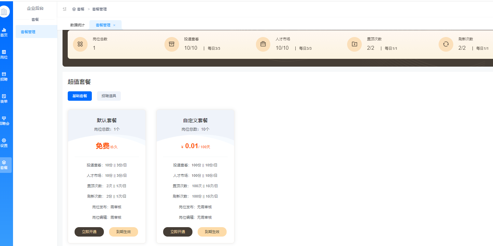Select the 基础套餐 category button

[80, 96]
